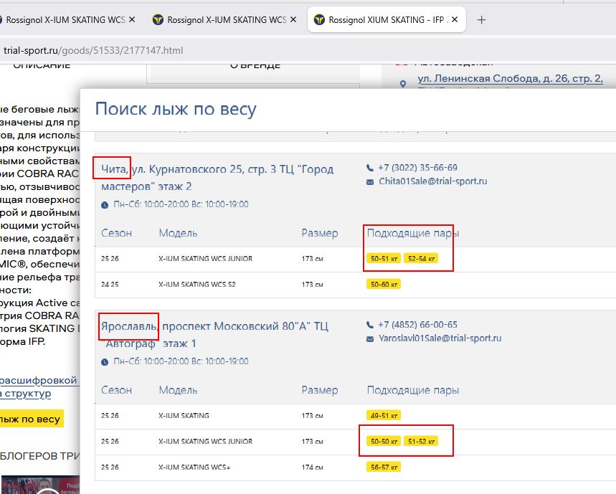Viewport: 616px width, 494px height.
Task: Open the ОПИСАНИЕ tab on background page
Action: 42,65
